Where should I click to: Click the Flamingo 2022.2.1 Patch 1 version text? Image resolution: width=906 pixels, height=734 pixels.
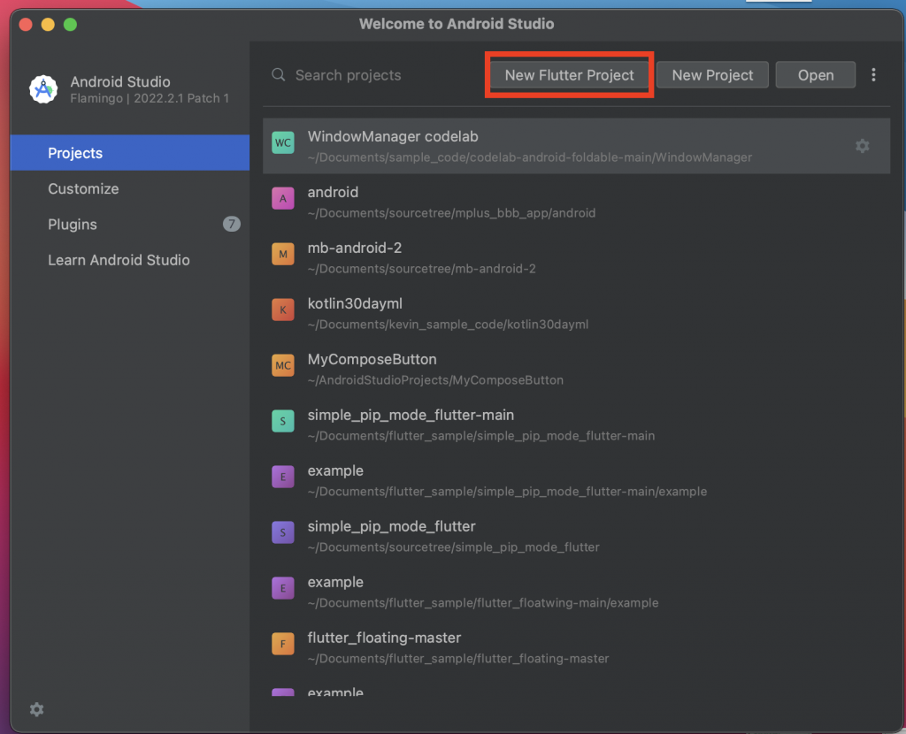coord(150,98)
